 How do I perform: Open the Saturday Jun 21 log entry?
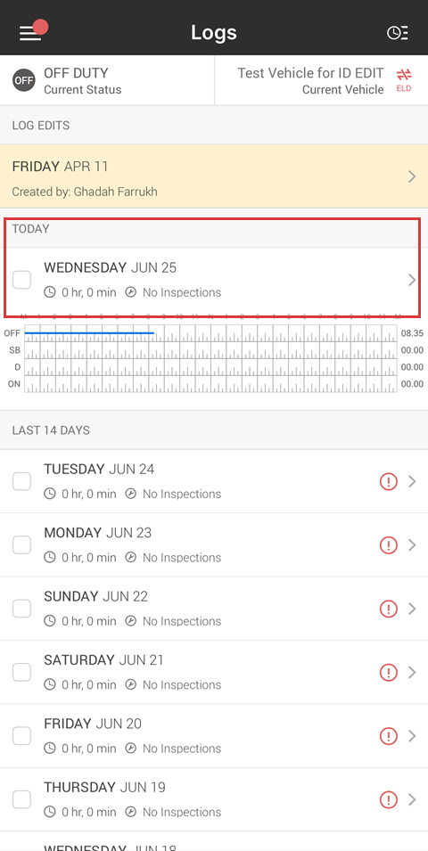pos(214,673)
